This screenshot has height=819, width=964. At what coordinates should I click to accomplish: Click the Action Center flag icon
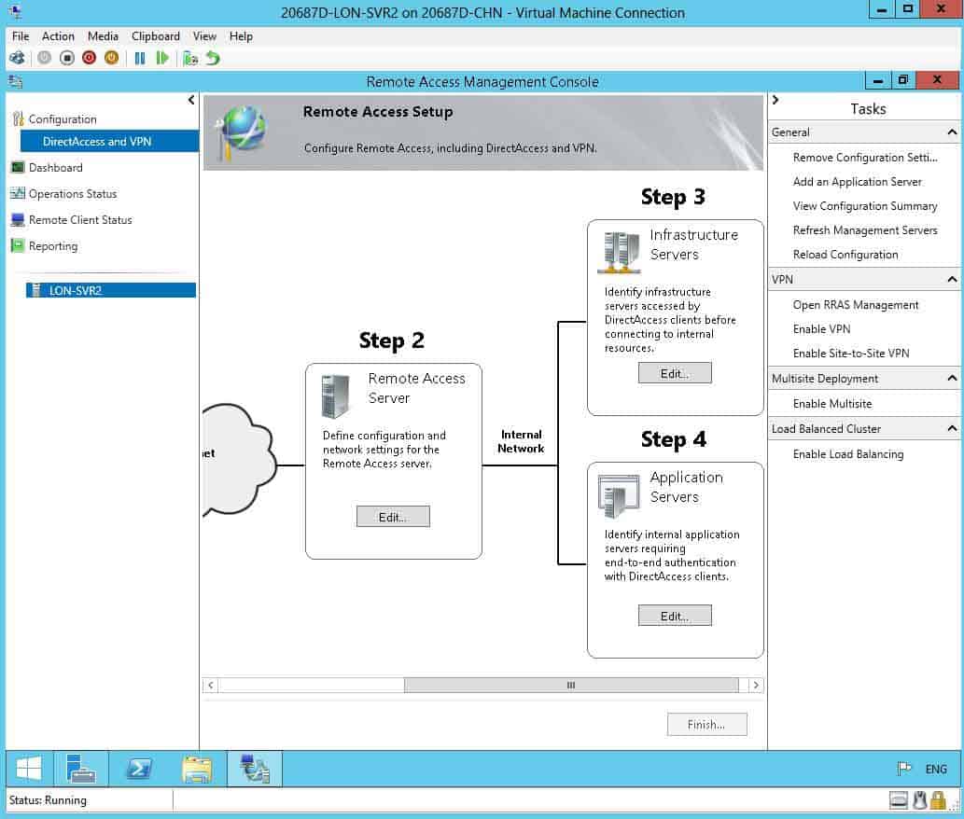click(x=903, y=769)
